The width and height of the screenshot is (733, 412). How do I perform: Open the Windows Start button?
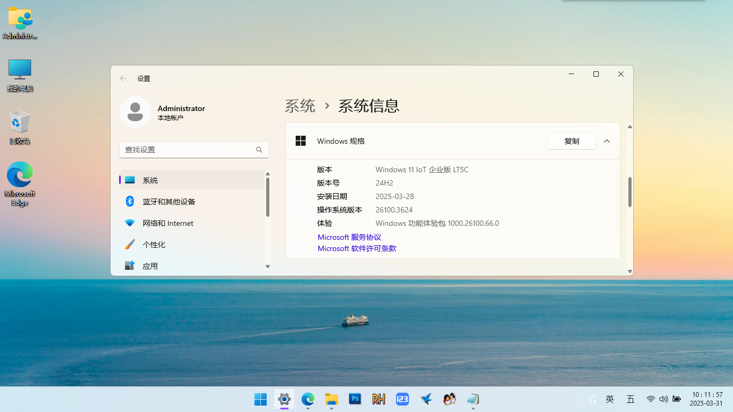tap(261, 399)
